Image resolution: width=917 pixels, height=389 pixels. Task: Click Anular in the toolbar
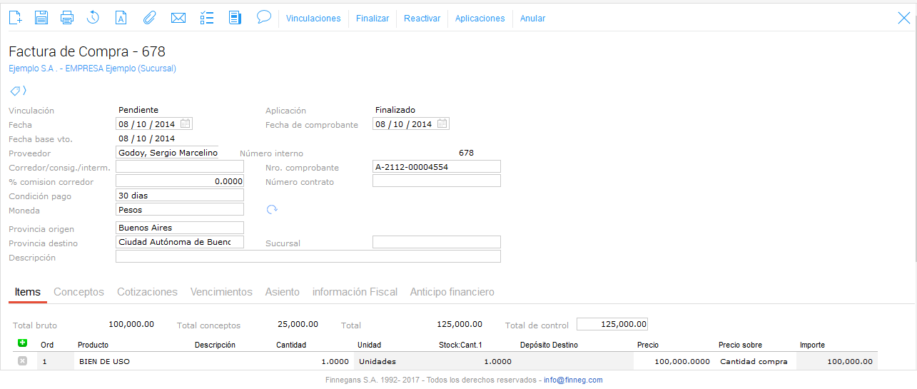click(532, 19)
